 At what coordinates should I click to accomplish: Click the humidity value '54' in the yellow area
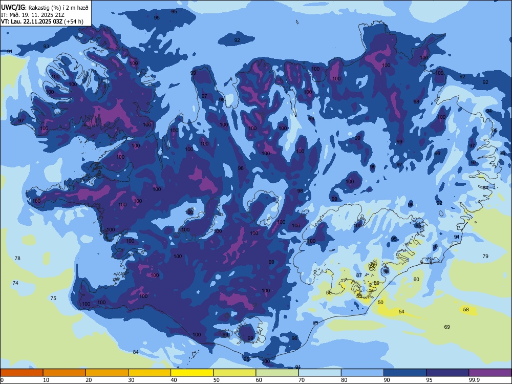(x=401, y=311)
